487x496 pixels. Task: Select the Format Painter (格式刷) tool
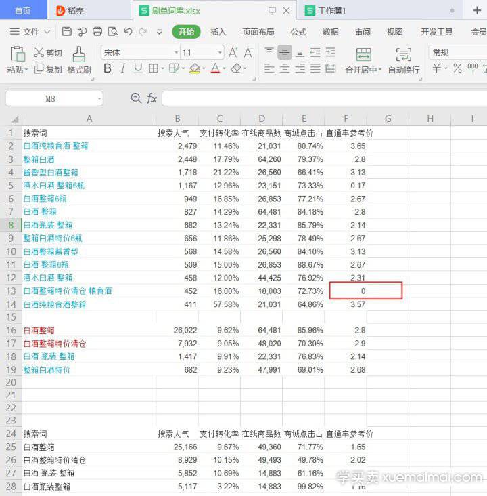(79, 60)
